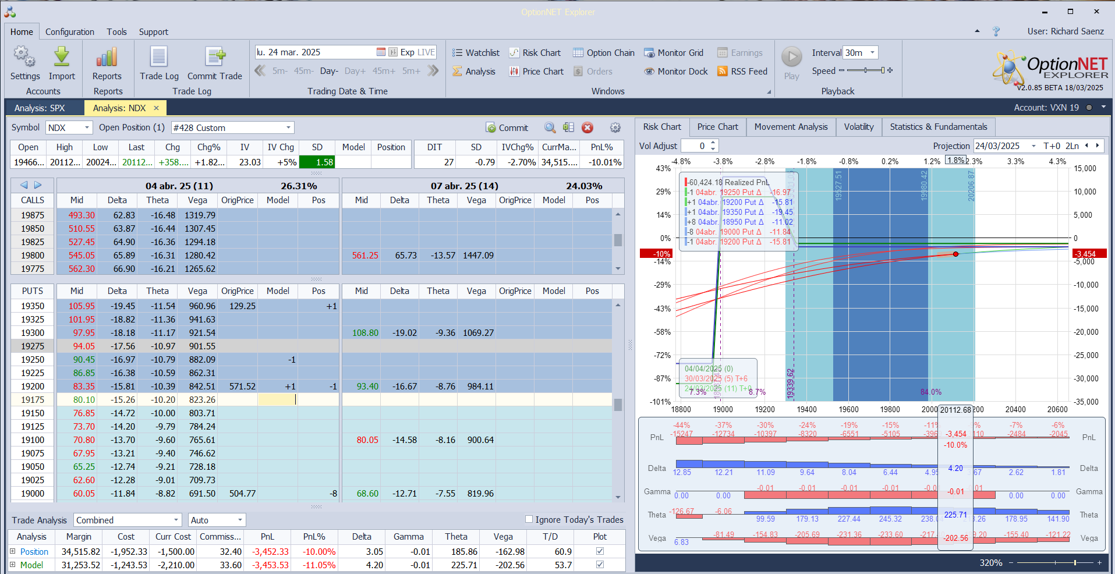Toggle the Exp option in date box
Image resolution: width=1115 pixels, height=574 pixels.
point(407,52)
